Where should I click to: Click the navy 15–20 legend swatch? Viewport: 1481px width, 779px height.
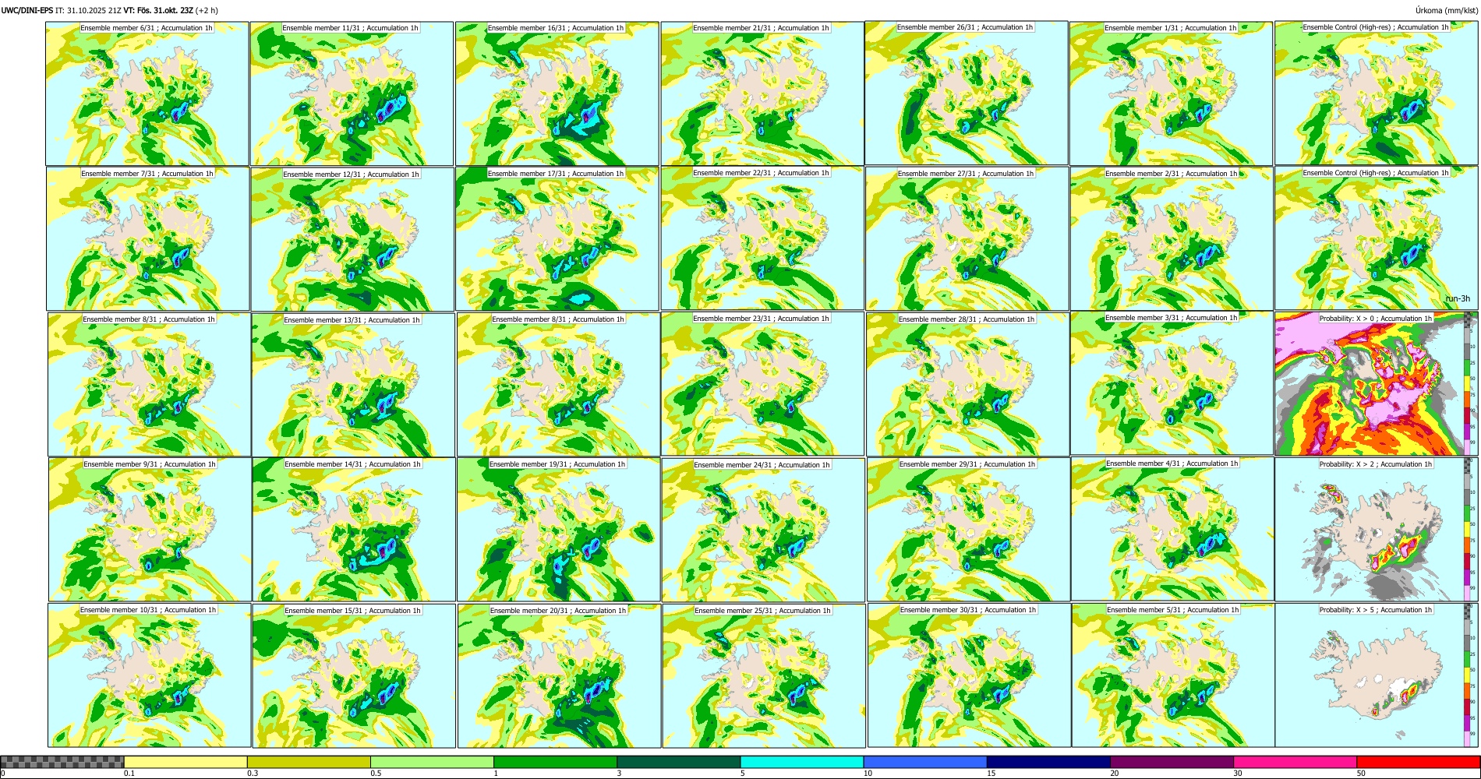click(1048, 762)
